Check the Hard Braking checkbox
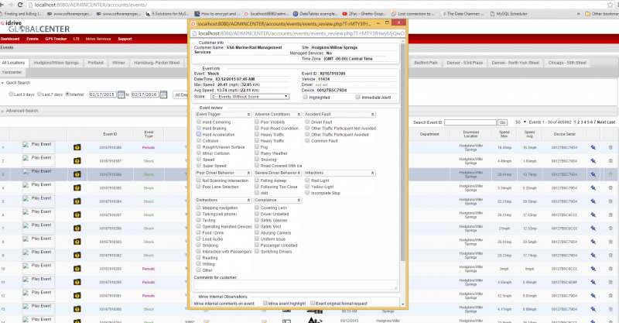619x323 pixels. [x=200, y=128]
